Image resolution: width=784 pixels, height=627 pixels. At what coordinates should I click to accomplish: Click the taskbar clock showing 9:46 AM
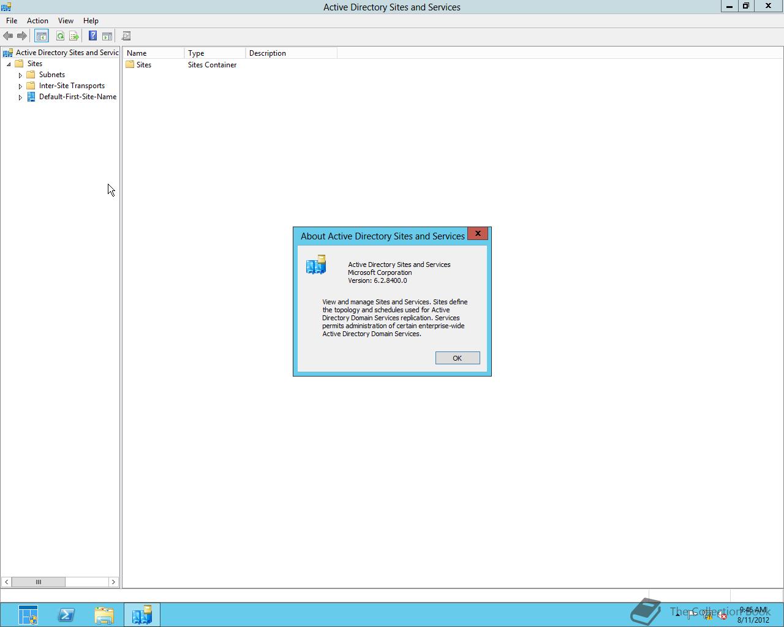tap(753, 615)
